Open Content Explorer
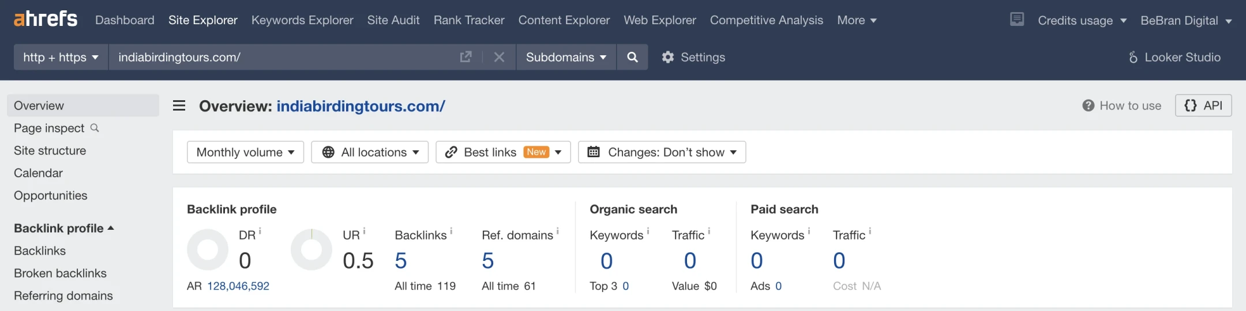The image size is (1246, 311). (564, 20)
